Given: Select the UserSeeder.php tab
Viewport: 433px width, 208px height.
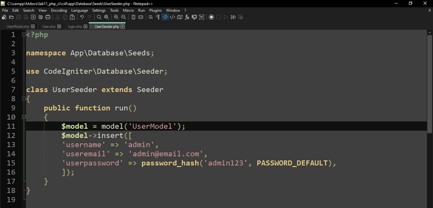Looking at the screenshot, I should click(106, 27).
